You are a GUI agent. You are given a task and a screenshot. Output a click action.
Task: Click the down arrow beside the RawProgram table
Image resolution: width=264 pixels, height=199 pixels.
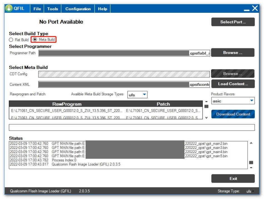point(206,118)
